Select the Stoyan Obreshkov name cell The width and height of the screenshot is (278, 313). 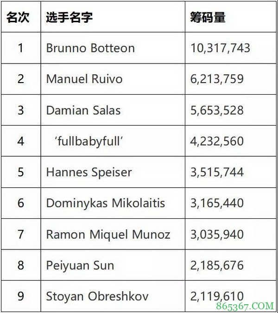97,296
